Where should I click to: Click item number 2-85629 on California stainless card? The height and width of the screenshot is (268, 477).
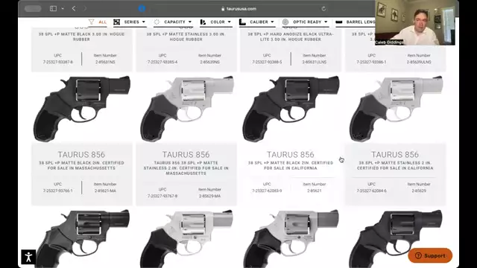click(x=419, y=191)
